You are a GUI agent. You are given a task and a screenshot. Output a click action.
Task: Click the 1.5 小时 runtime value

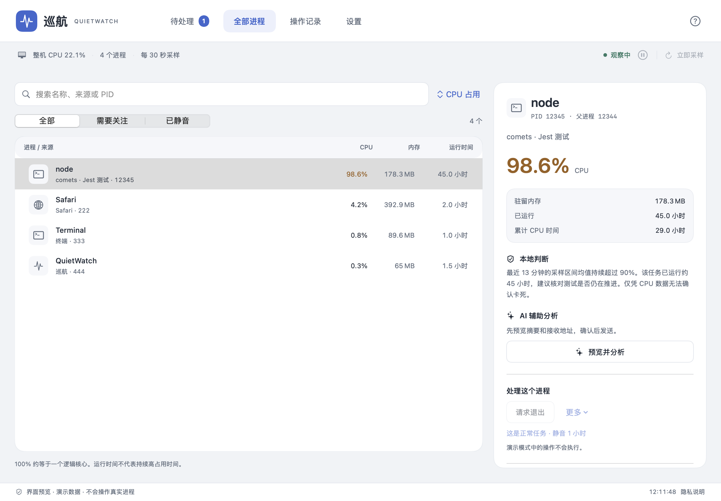point(455,265)
